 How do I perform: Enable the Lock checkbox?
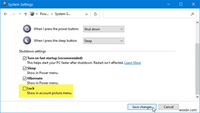point(25,88)
